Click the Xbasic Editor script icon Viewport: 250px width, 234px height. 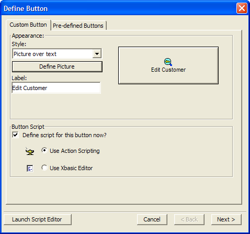(30, 169)
